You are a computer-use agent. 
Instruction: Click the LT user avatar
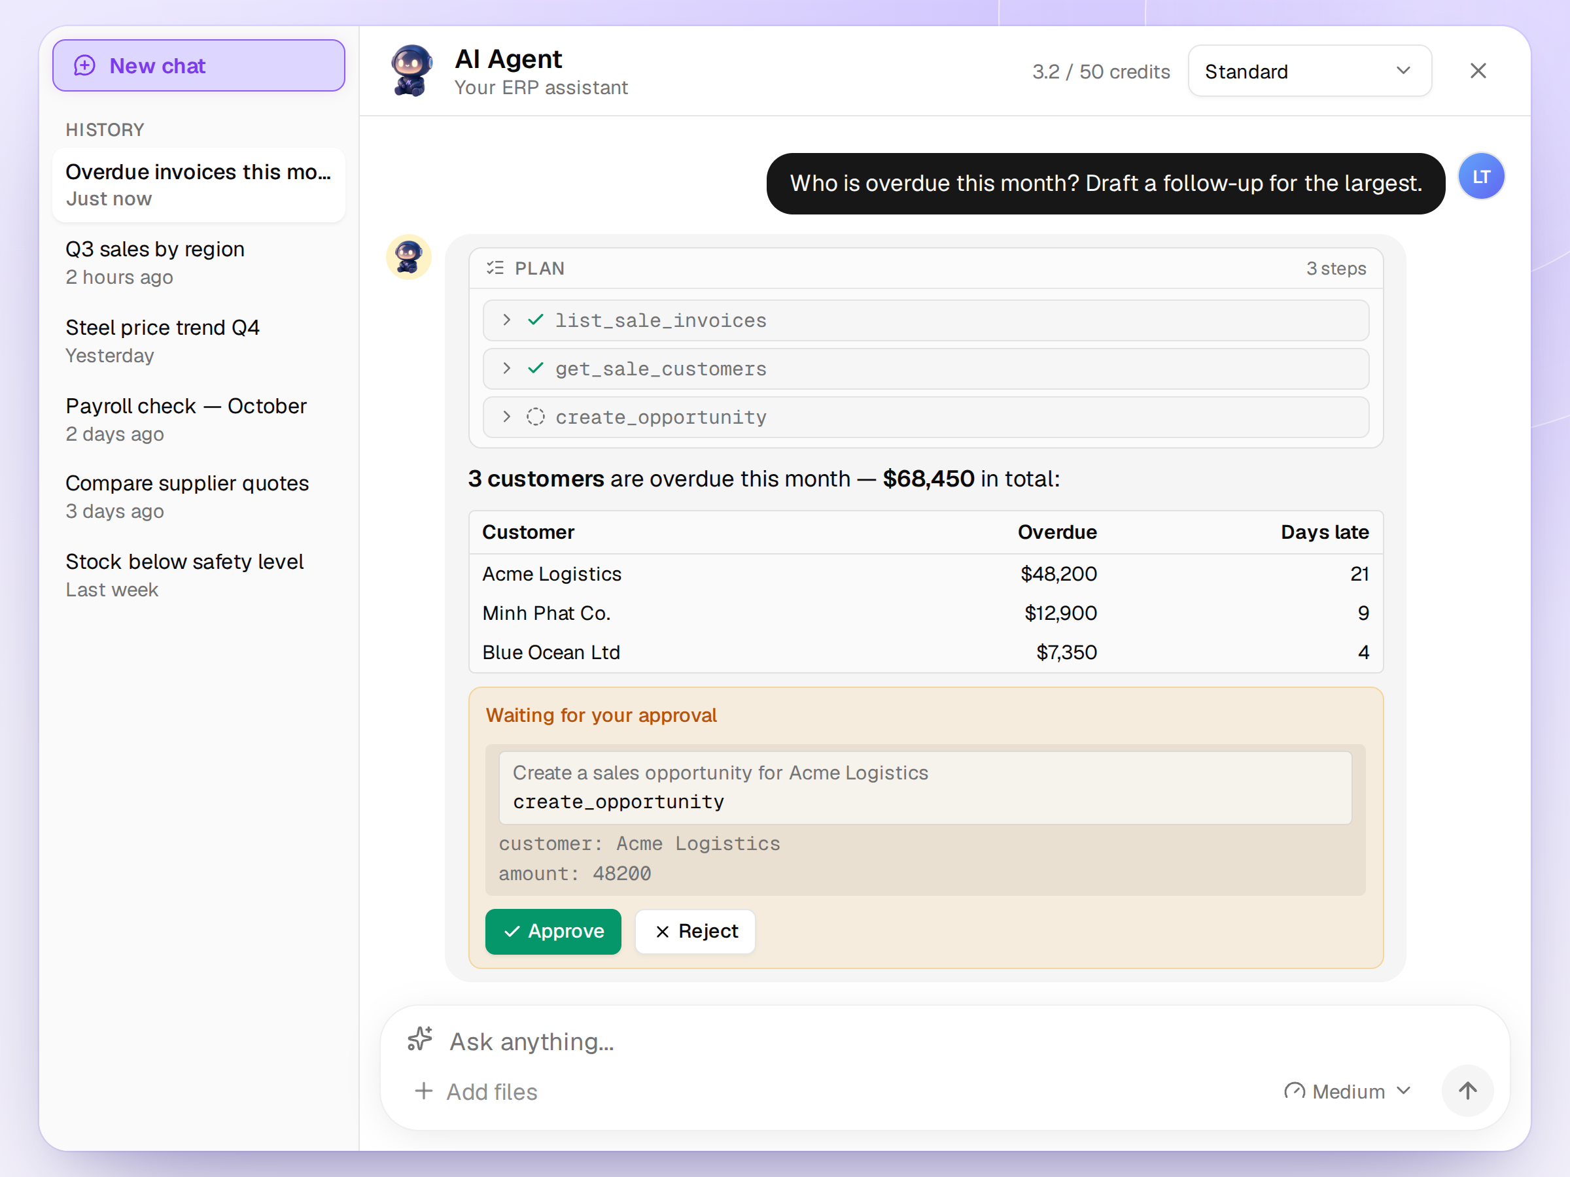point(1481,177)
